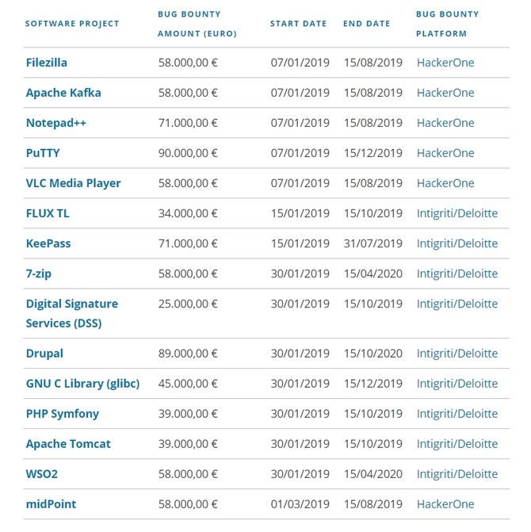Open the midPoint project link
Viewport: 531px width, 532px height.
tap(51, 504)
